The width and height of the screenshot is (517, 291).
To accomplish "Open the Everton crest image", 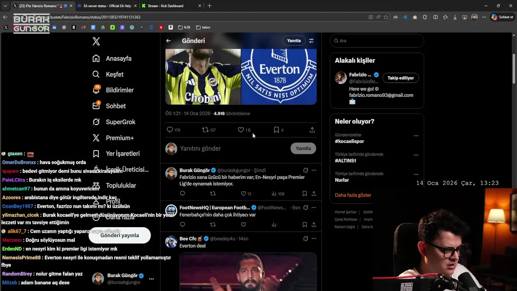I will (x=279, y=77).
